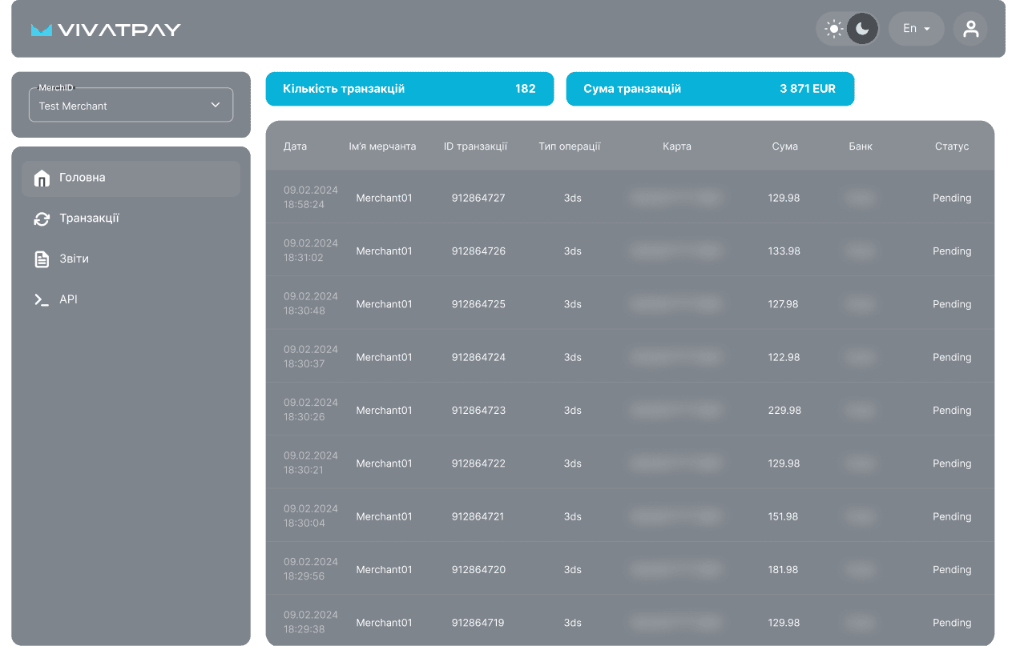This screenshot has width=1024, height=646.
Task: Click the Головна home icon
Action: pyautogui.click(x=42, y=179)
